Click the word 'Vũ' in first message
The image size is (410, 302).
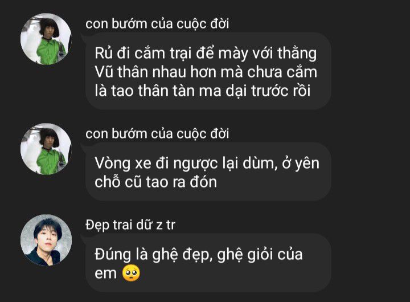click(x=104, y=71)
